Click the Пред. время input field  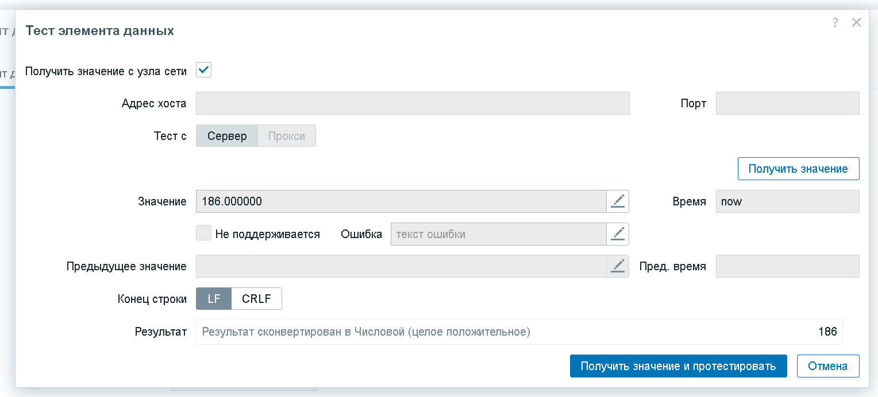[787, 266]
